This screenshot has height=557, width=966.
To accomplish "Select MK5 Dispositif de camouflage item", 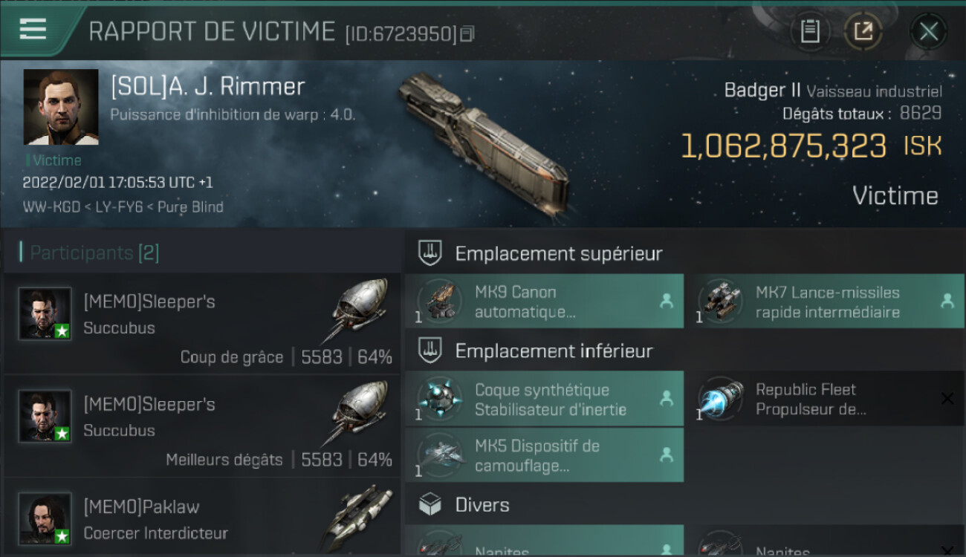I will tap(545, 455).
